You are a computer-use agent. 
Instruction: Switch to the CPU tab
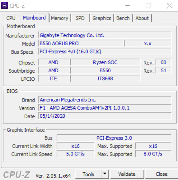click(x=11, y=18)
